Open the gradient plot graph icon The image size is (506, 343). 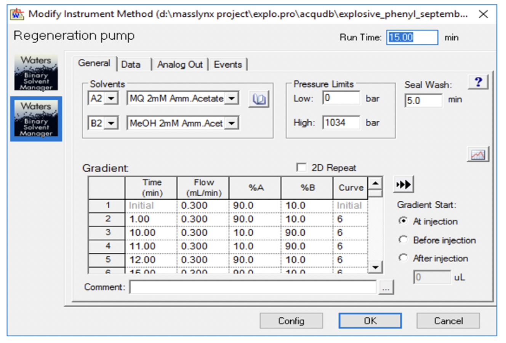(478, 154)
